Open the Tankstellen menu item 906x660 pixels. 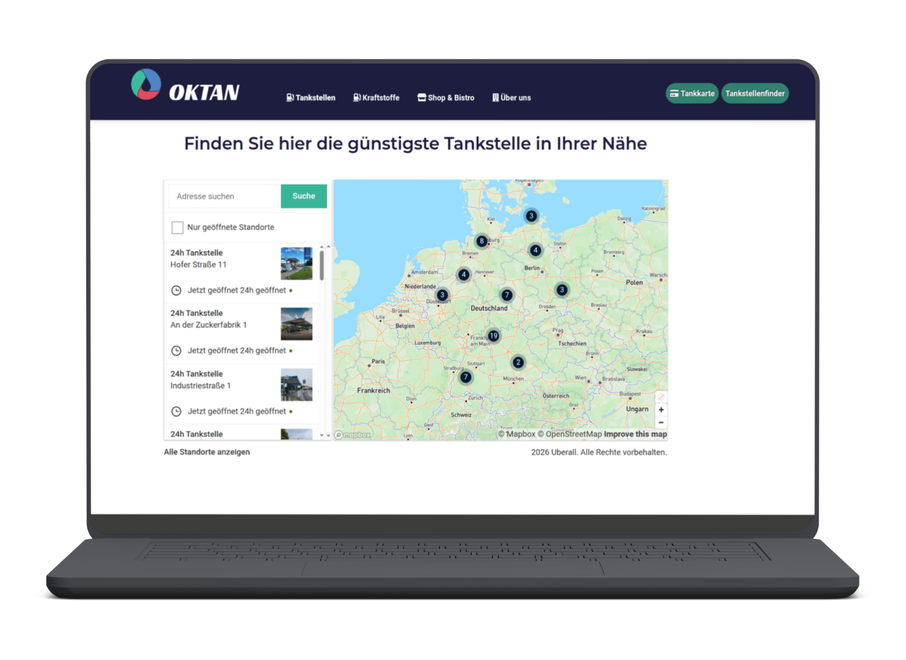310,98
